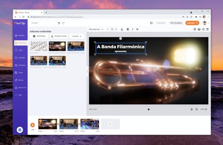
Task: Open the chat support bubble
Action: pos(20,130)
